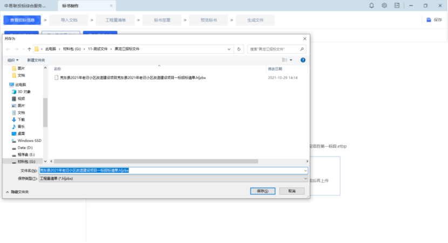The image size is (448, 243).
Task: Click the back navigation arrow in dialog
Action: coord(8,49)
